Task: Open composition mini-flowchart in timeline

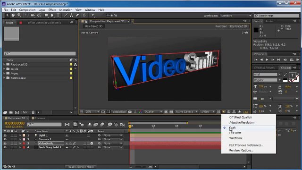Action: tap(67, 125)
